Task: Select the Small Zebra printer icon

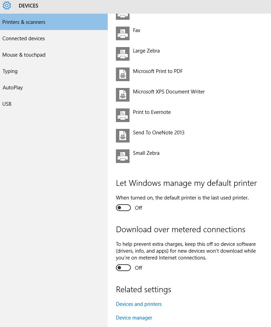Action: coord(123,156)
